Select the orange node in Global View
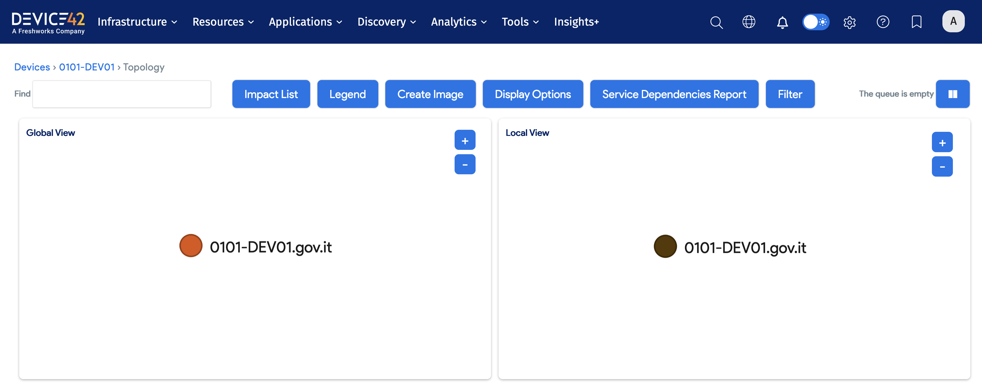 coord(191,246)
